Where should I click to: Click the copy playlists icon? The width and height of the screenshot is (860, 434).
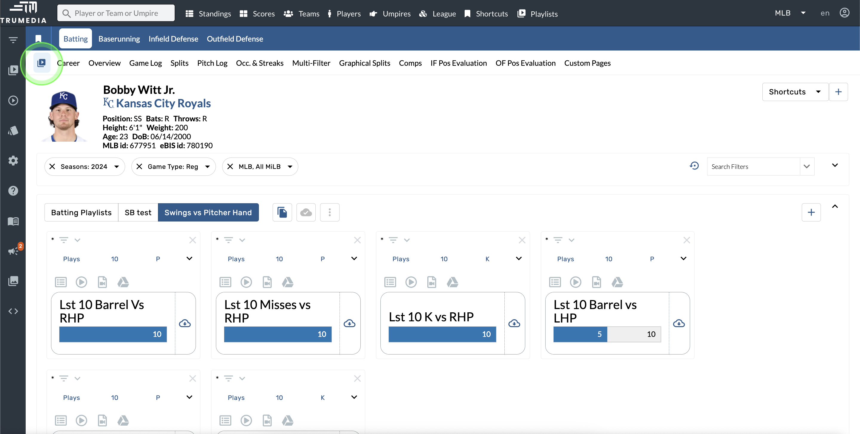click(x=282, y=213)
